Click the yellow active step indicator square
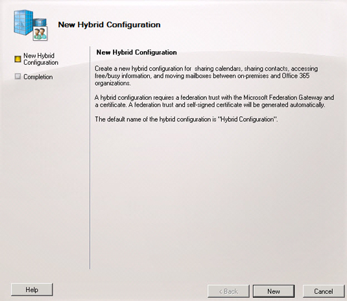The width and height of the screenshot is (347, 301). (18, 59)
